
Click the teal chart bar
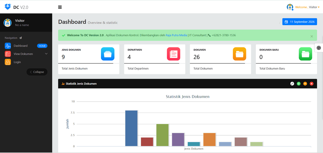click(x=194, y=144)
